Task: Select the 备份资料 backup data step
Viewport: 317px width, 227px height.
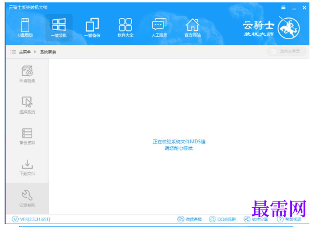Action: tap(27, 137)
